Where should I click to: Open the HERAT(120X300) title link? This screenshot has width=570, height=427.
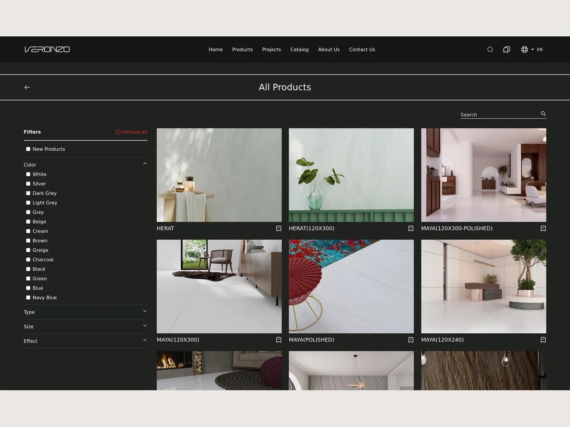point(312,229)
